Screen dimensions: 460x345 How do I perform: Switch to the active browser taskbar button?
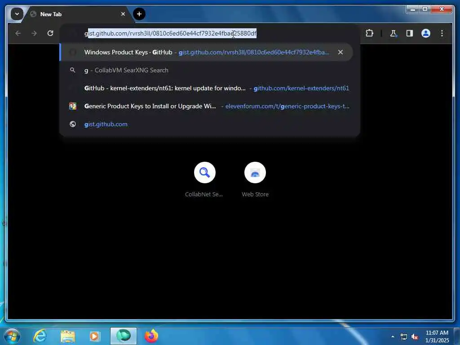click(123, 336)
